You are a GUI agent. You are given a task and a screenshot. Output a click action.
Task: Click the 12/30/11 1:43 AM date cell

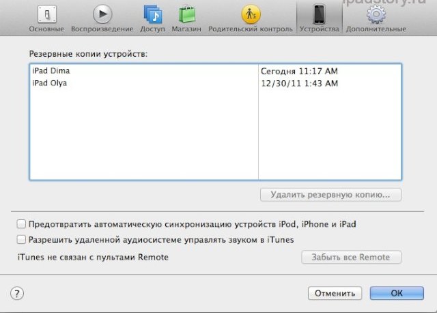[300, 83]
